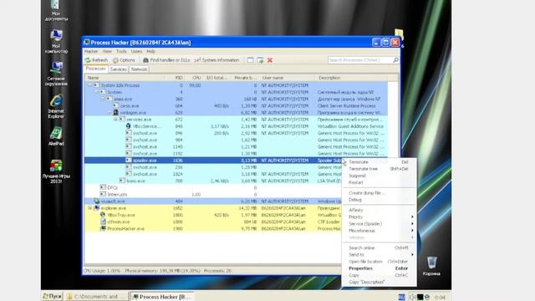This screenshot has height=301, width=535.
Task: Open System information from toolbar
Action: pyautogui.click(x=217, y=60)
